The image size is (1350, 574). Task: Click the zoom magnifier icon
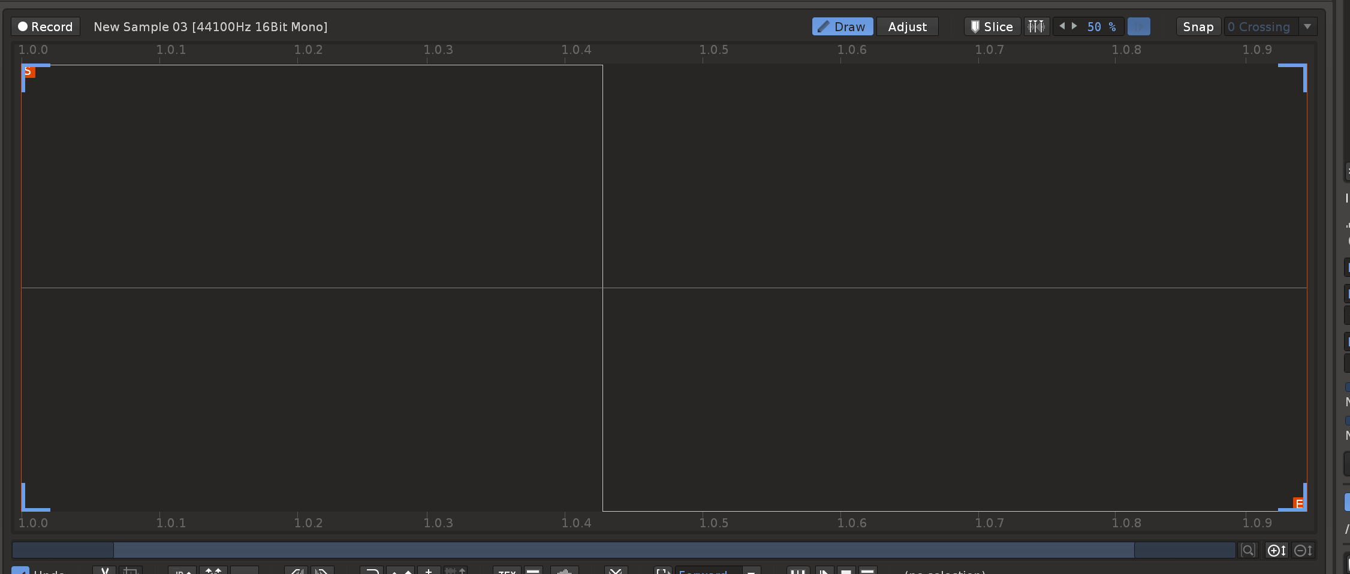(1248, 550)
